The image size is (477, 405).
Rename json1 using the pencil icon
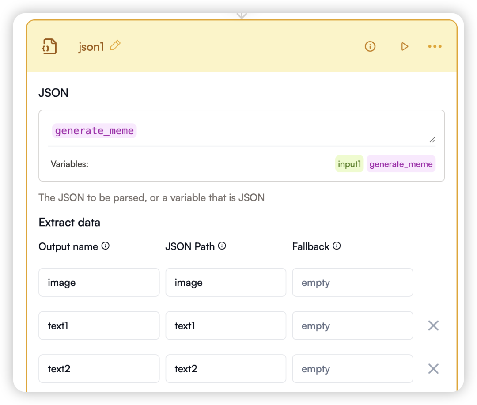(x=115, y=45)
